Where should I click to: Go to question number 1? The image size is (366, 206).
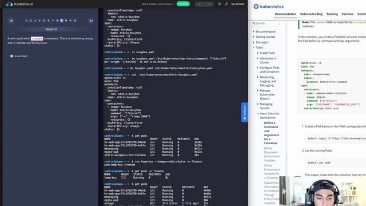coord(26,21)
